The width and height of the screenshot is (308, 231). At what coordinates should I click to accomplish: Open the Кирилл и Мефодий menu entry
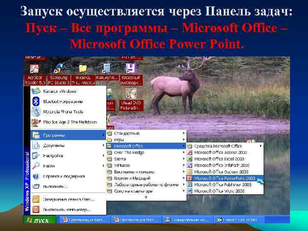(146, 178)
